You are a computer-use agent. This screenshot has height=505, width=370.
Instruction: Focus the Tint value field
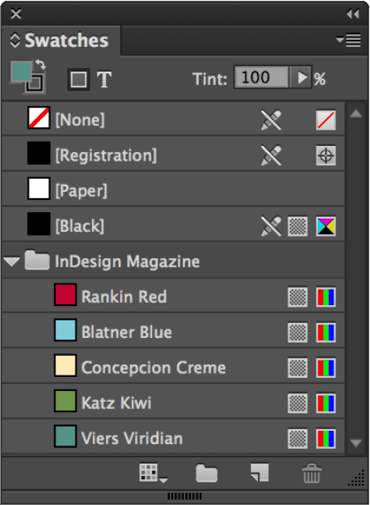[x=262, y=77]
